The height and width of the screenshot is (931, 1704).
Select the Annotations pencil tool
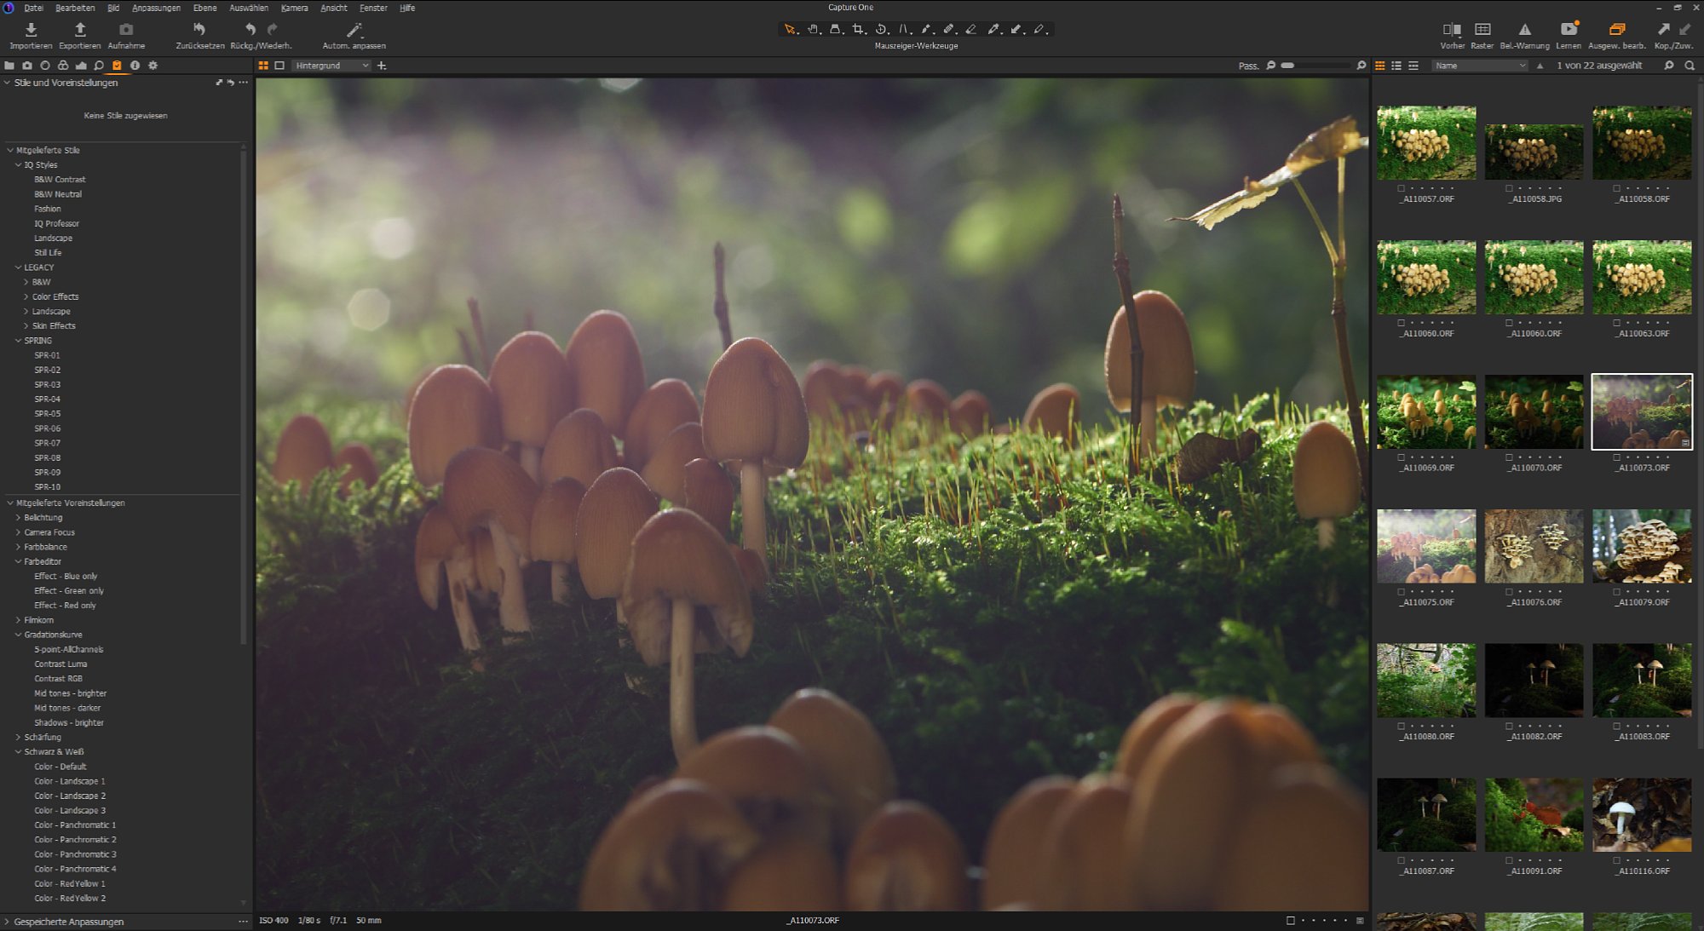tap(1039, 29)
